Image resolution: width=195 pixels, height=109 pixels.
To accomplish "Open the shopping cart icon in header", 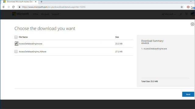I will (x=186, y=14).
